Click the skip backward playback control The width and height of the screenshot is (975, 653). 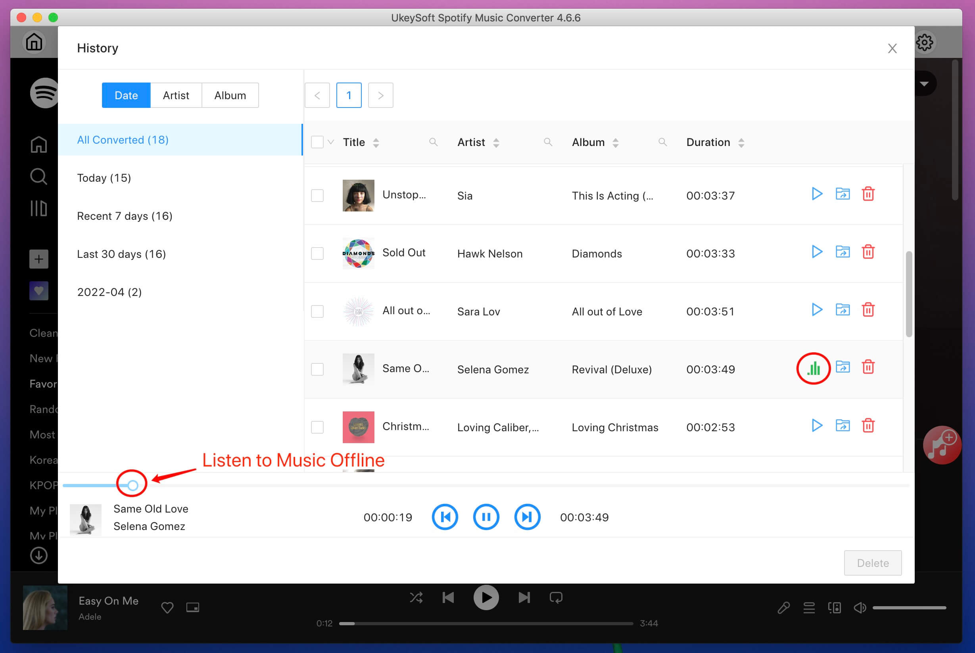tap(445, 517)
